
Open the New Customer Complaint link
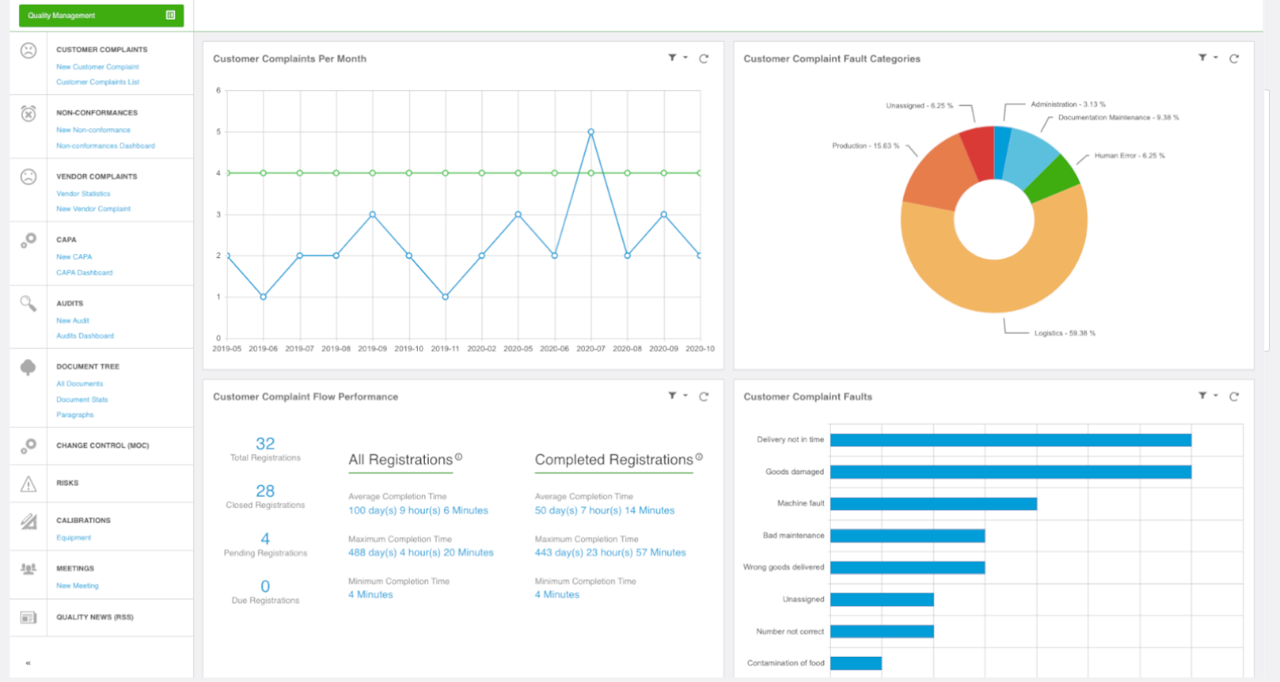[97, 67]
